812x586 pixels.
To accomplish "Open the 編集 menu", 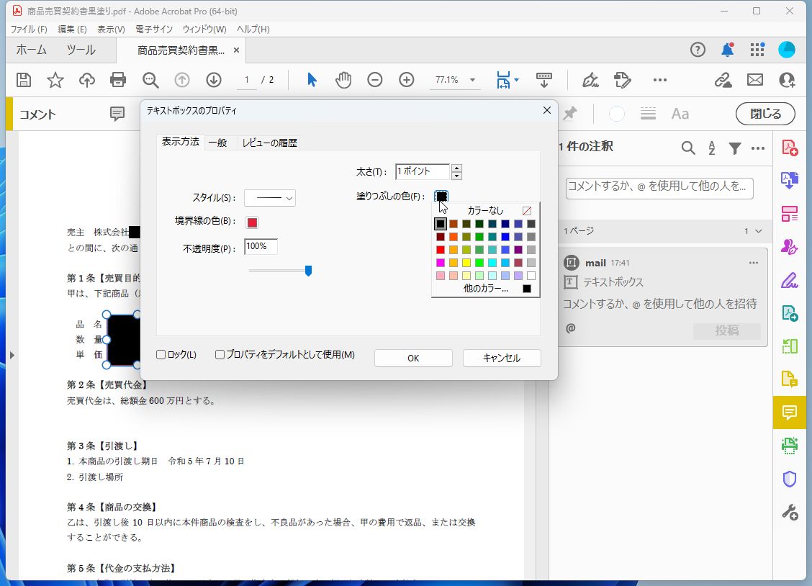I will tap(72, 29).
